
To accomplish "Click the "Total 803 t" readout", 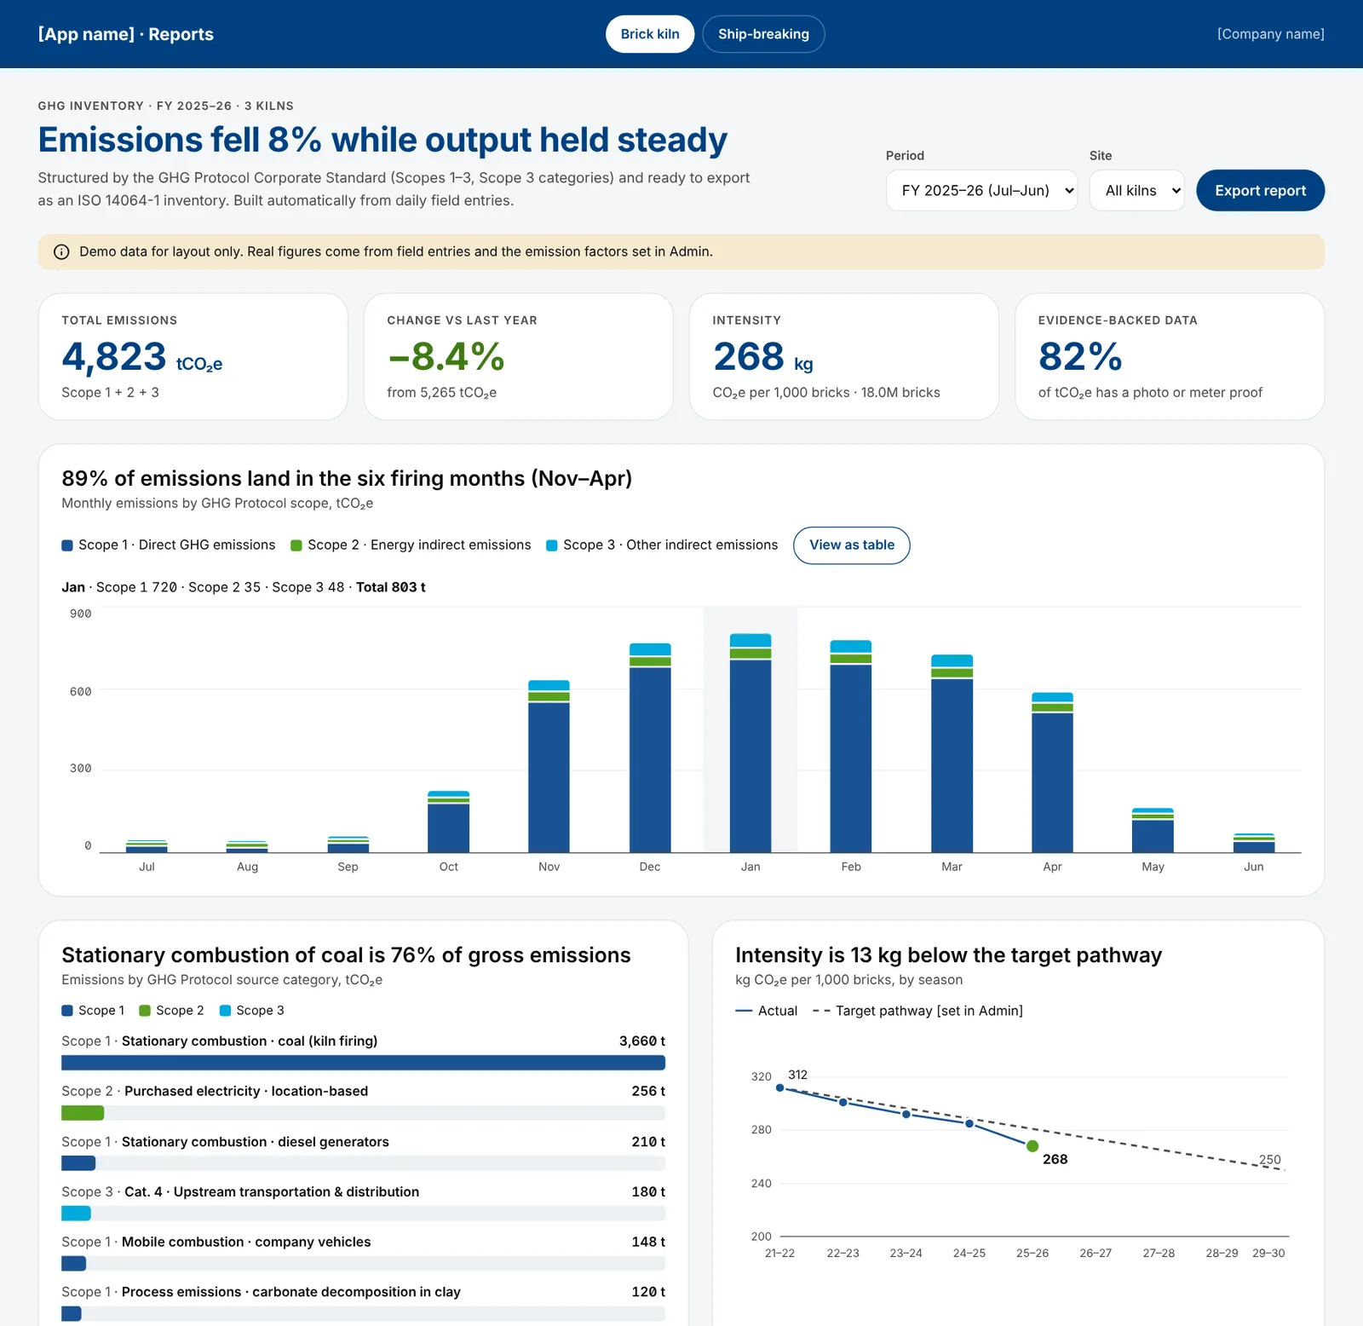I will coord(390,587).
